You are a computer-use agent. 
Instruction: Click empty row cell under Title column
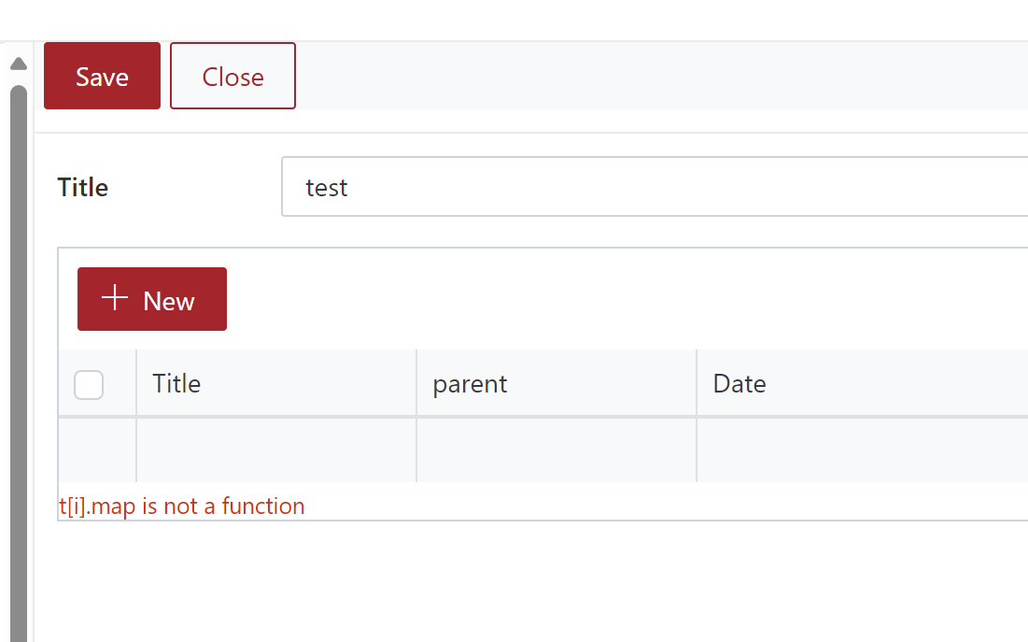(x=276, y=450)
